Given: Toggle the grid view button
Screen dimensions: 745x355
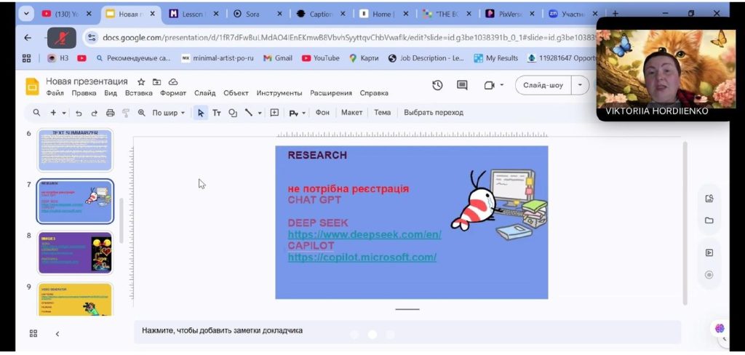Looking at the screenshot, I should pos(33,333).
